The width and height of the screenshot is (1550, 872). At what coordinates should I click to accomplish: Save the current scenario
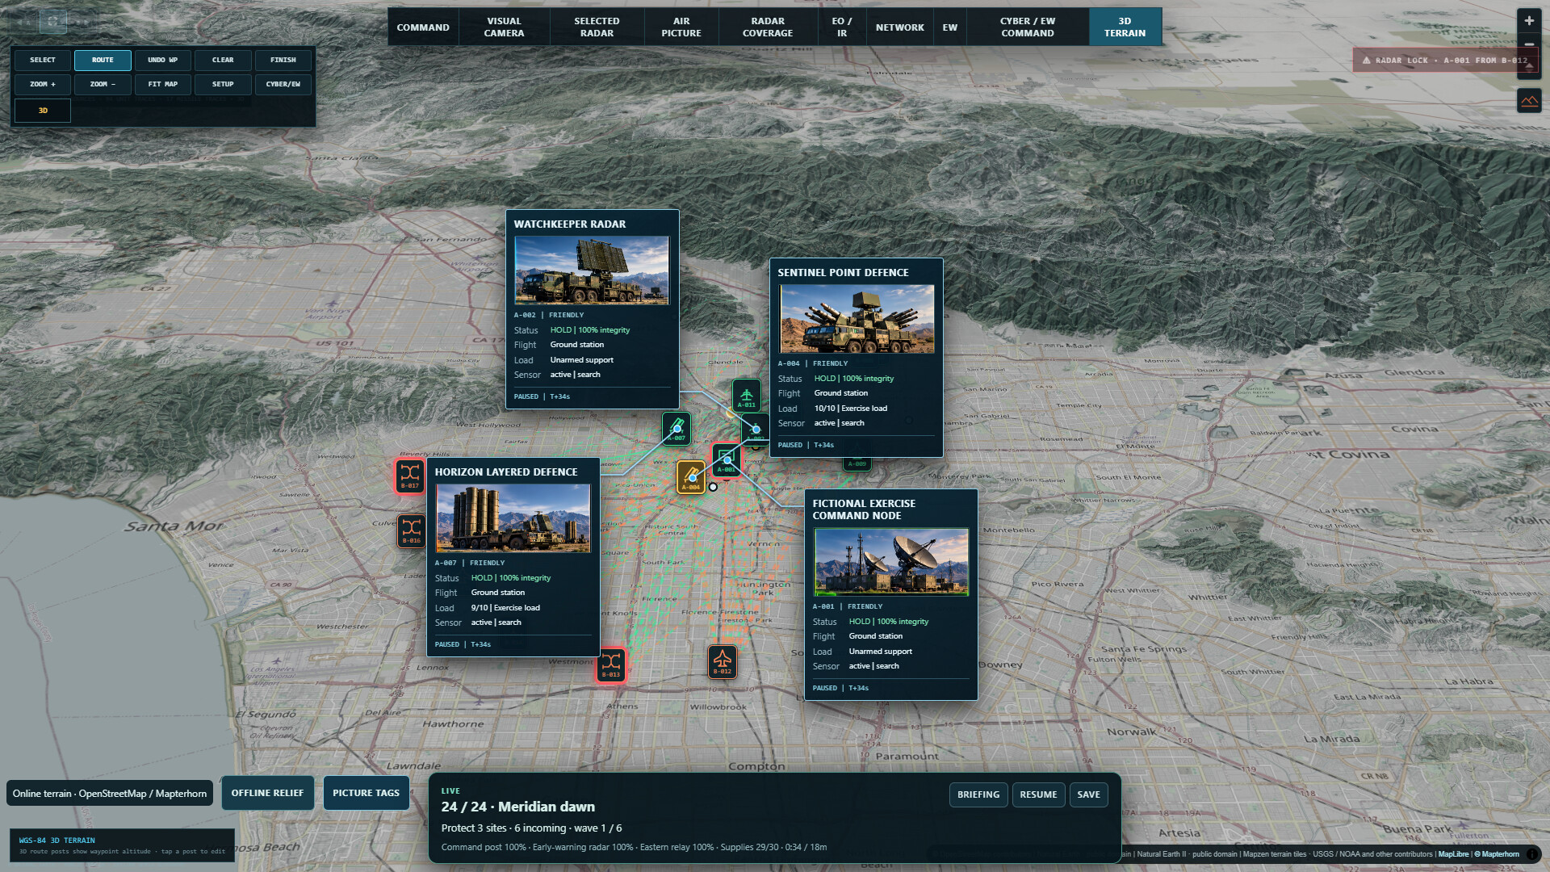(x=1088, y=794)
